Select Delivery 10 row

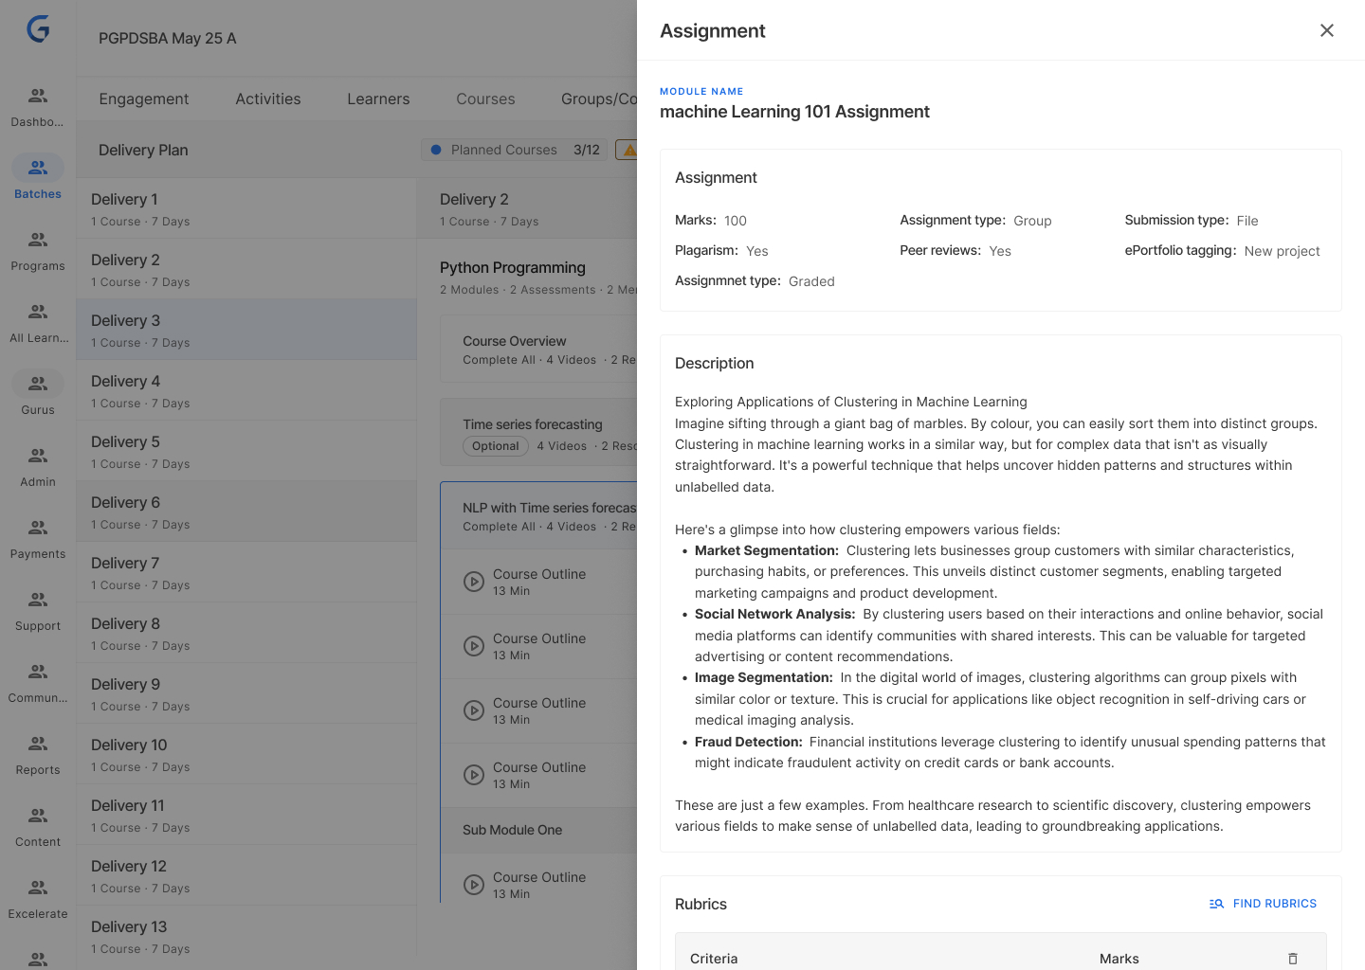(246, 754)
